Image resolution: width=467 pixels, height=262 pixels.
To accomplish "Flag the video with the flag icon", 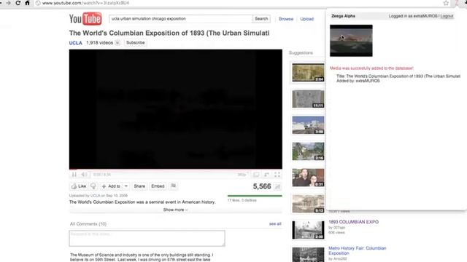I will pyautogui.click(x=174, y=186).
